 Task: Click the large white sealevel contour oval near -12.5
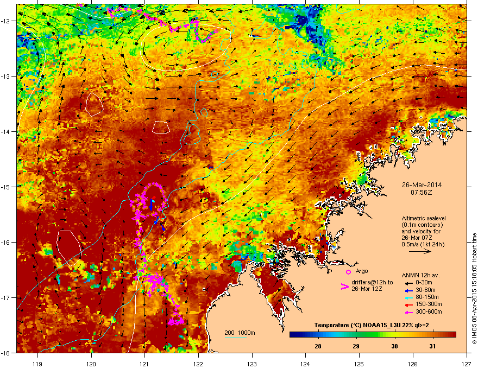coord(186,47)
